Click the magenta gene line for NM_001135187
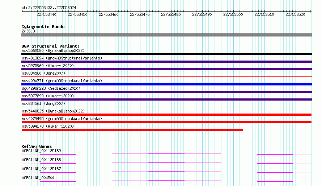322x186 pixels. 166,172
